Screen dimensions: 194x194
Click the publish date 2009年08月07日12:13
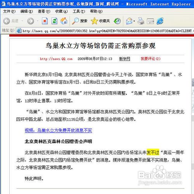coord(95,59)
